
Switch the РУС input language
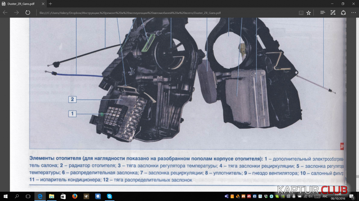pyautogui.click(x=326, y=196)
